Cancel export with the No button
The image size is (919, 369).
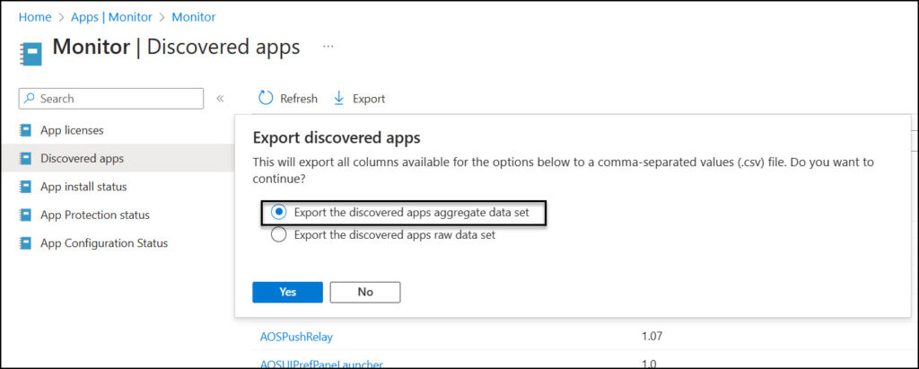click(x=365, y=292)
